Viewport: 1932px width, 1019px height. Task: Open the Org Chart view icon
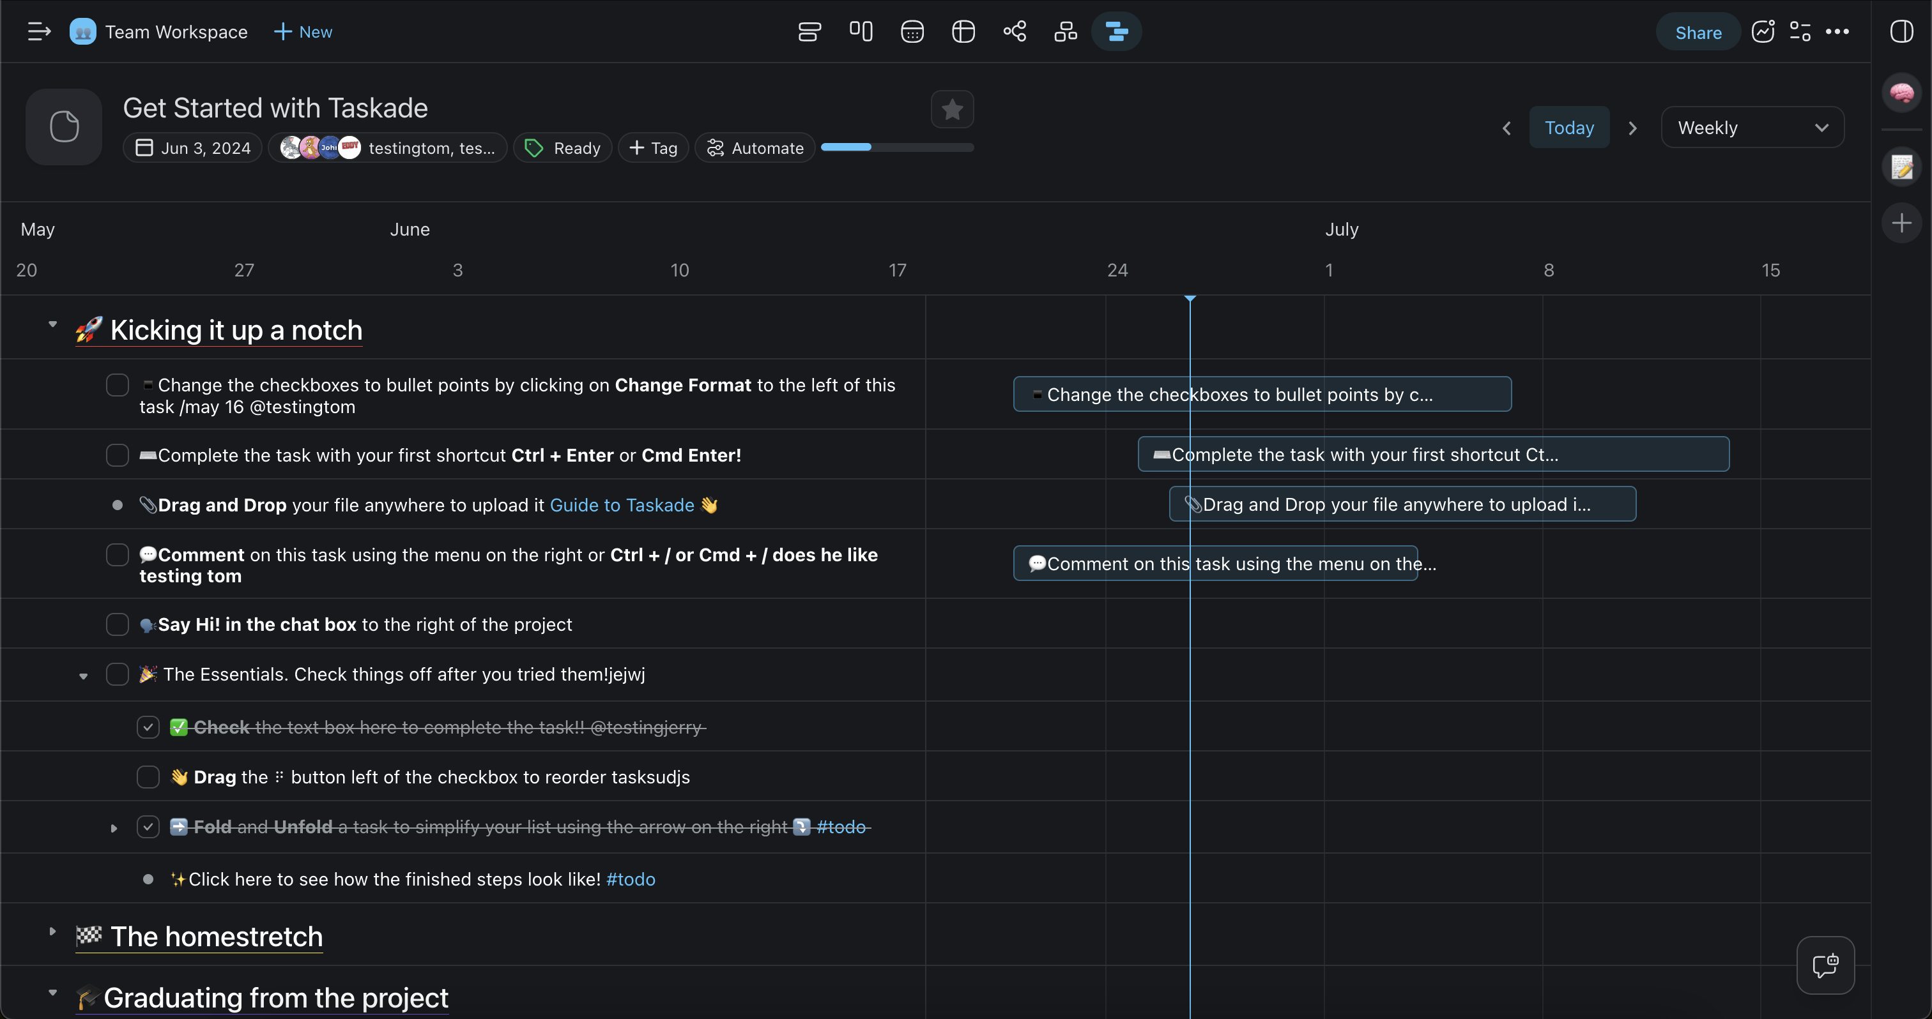tap(1066, 31)
